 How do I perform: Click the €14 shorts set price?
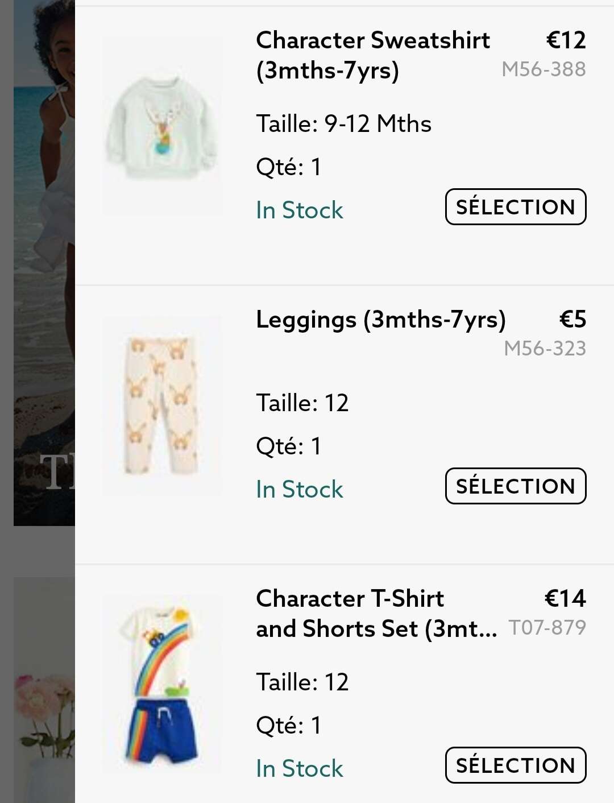coord(565,598)
